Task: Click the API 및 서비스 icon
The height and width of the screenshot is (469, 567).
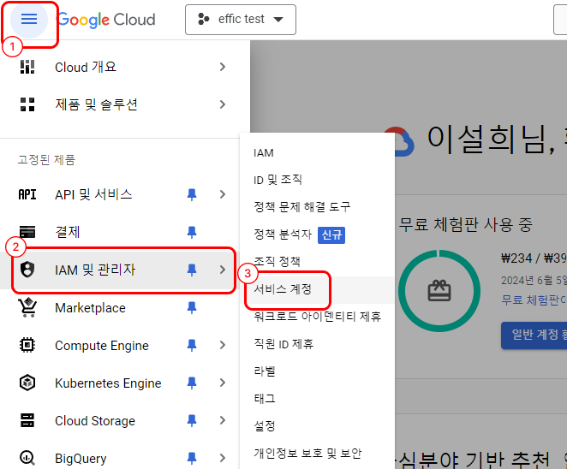Action: [27, 194]
